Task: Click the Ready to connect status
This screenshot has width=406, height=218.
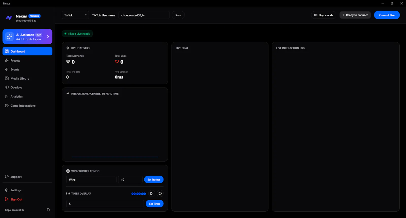Action: pyautogui.click(x=355, y=15)
